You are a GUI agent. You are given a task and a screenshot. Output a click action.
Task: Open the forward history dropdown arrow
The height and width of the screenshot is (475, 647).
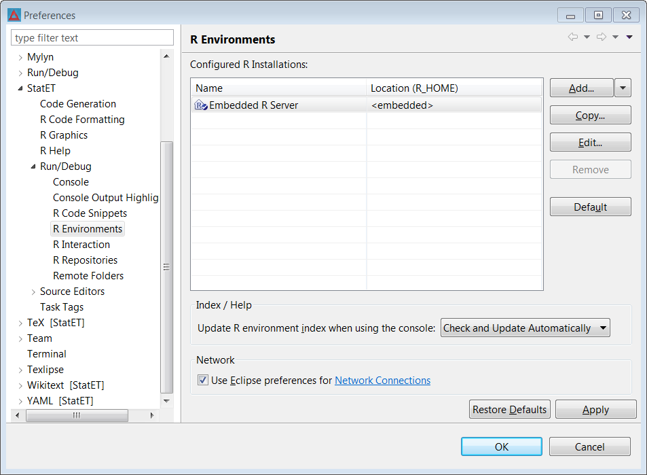[x=615, y=37]
